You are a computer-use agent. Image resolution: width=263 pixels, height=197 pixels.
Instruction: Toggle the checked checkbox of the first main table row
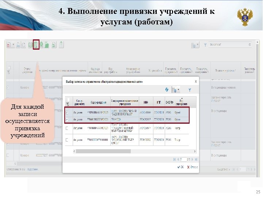click(8, 87)
